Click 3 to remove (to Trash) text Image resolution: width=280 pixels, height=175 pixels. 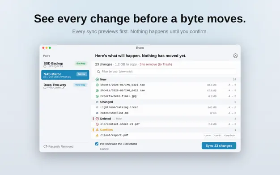pos(156,64)
